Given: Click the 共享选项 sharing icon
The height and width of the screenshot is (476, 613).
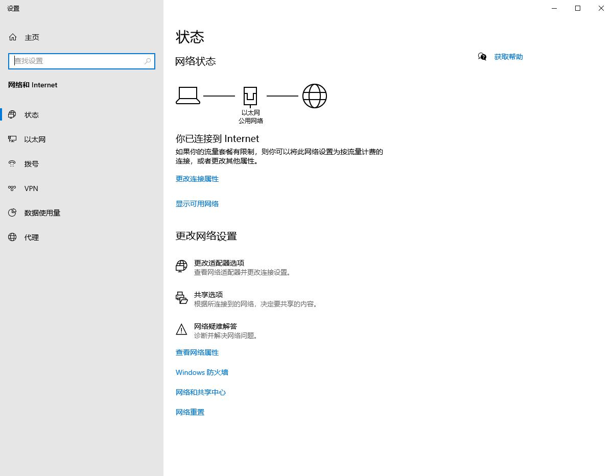Looking at the screenshot, I should click(181, 298).
